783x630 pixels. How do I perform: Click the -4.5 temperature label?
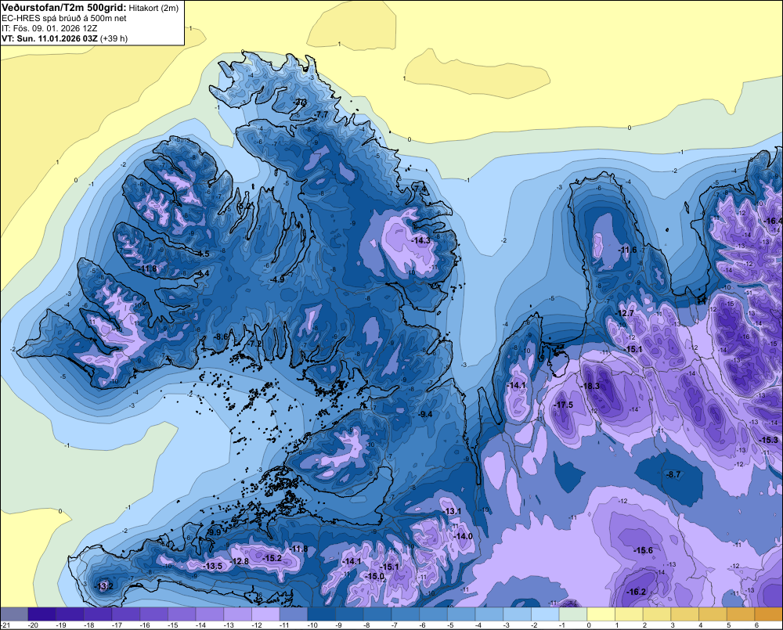pyautogui.click(x=202, y=254)
